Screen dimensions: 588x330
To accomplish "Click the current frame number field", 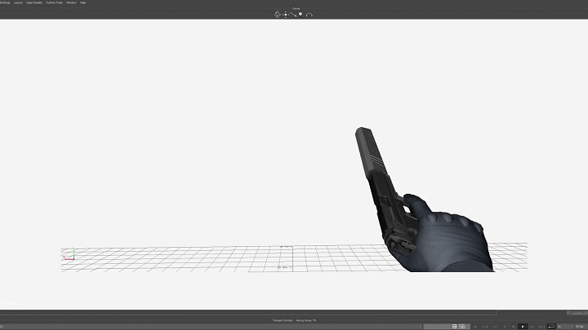I will pyautogui.click(x=460, y=326).
